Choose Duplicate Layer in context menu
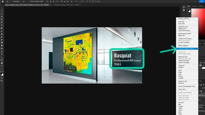Image resolution: width=205 pixels, height=115 pixels. pyautogui.click(x=183, y=27)
